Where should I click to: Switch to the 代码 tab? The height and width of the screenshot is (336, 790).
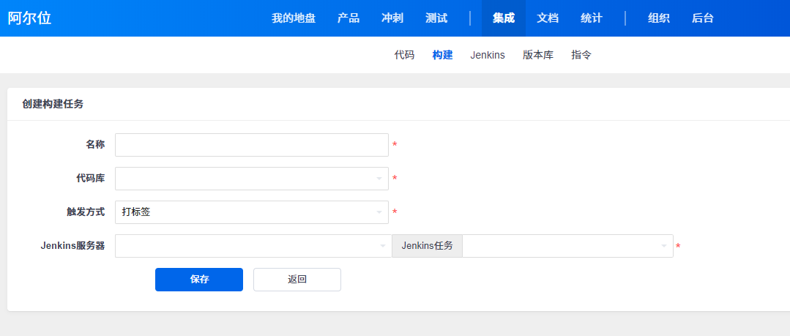tap(404, 55)
